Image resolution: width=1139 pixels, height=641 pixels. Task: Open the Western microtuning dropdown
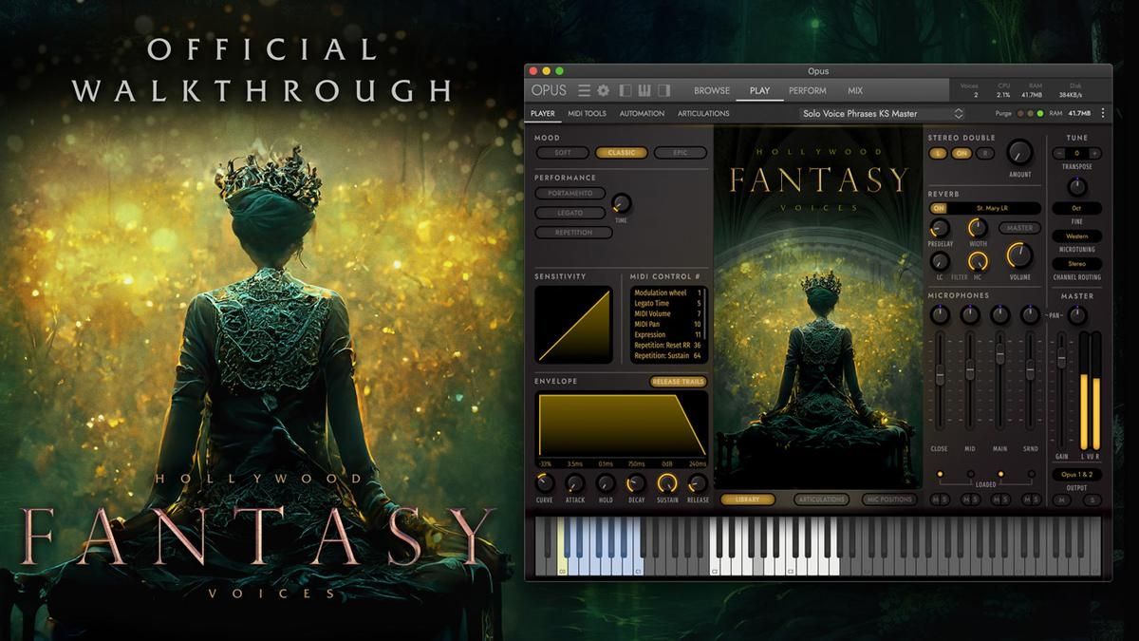pos(1076,236)
